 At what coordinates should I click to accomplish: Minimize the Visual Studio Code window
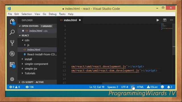[x=157, y=8]
